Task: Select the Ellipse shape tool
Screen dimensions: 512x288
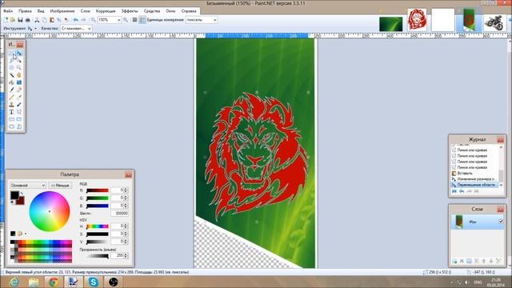Action: click(12, 126)
